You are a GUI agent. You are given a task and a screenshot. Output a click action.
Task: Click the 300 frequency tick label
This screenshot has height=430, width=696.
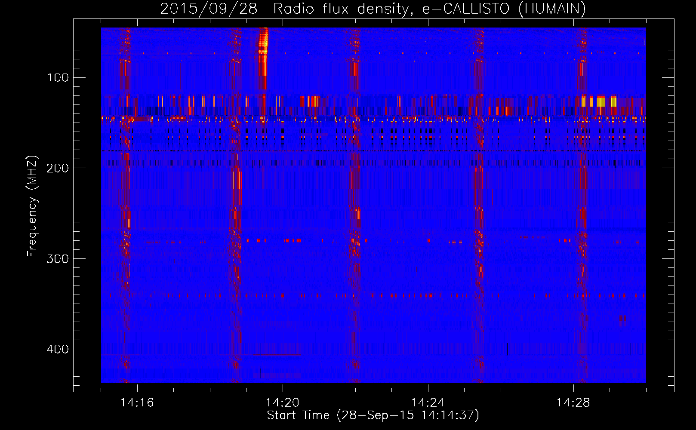58,258
